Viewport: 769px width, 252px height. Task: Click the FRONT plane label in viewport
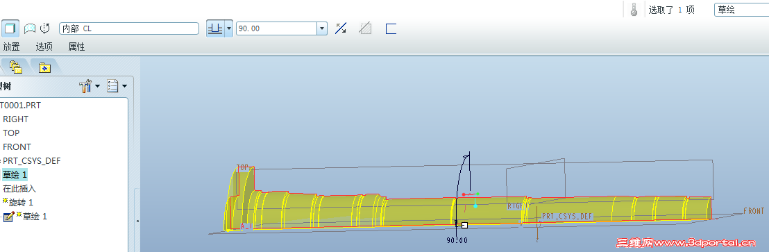(x=754, y=211)
